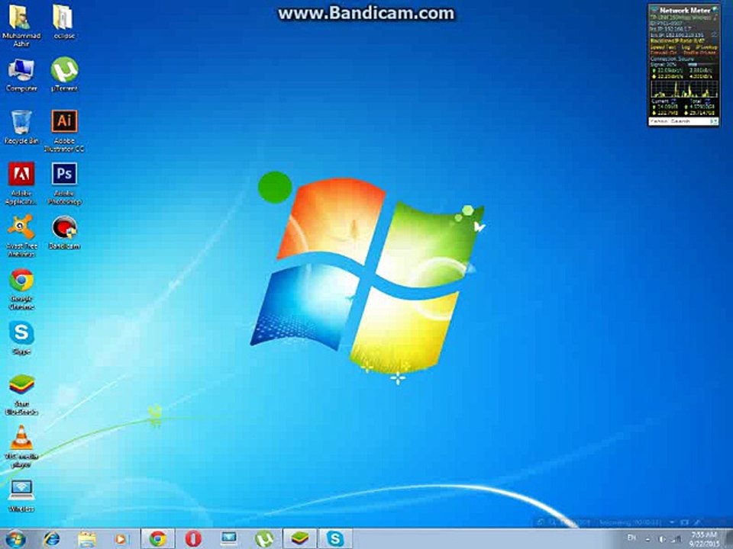
Task: Switch to Skype in the taskbar
Action: click(x=335, y=539)
